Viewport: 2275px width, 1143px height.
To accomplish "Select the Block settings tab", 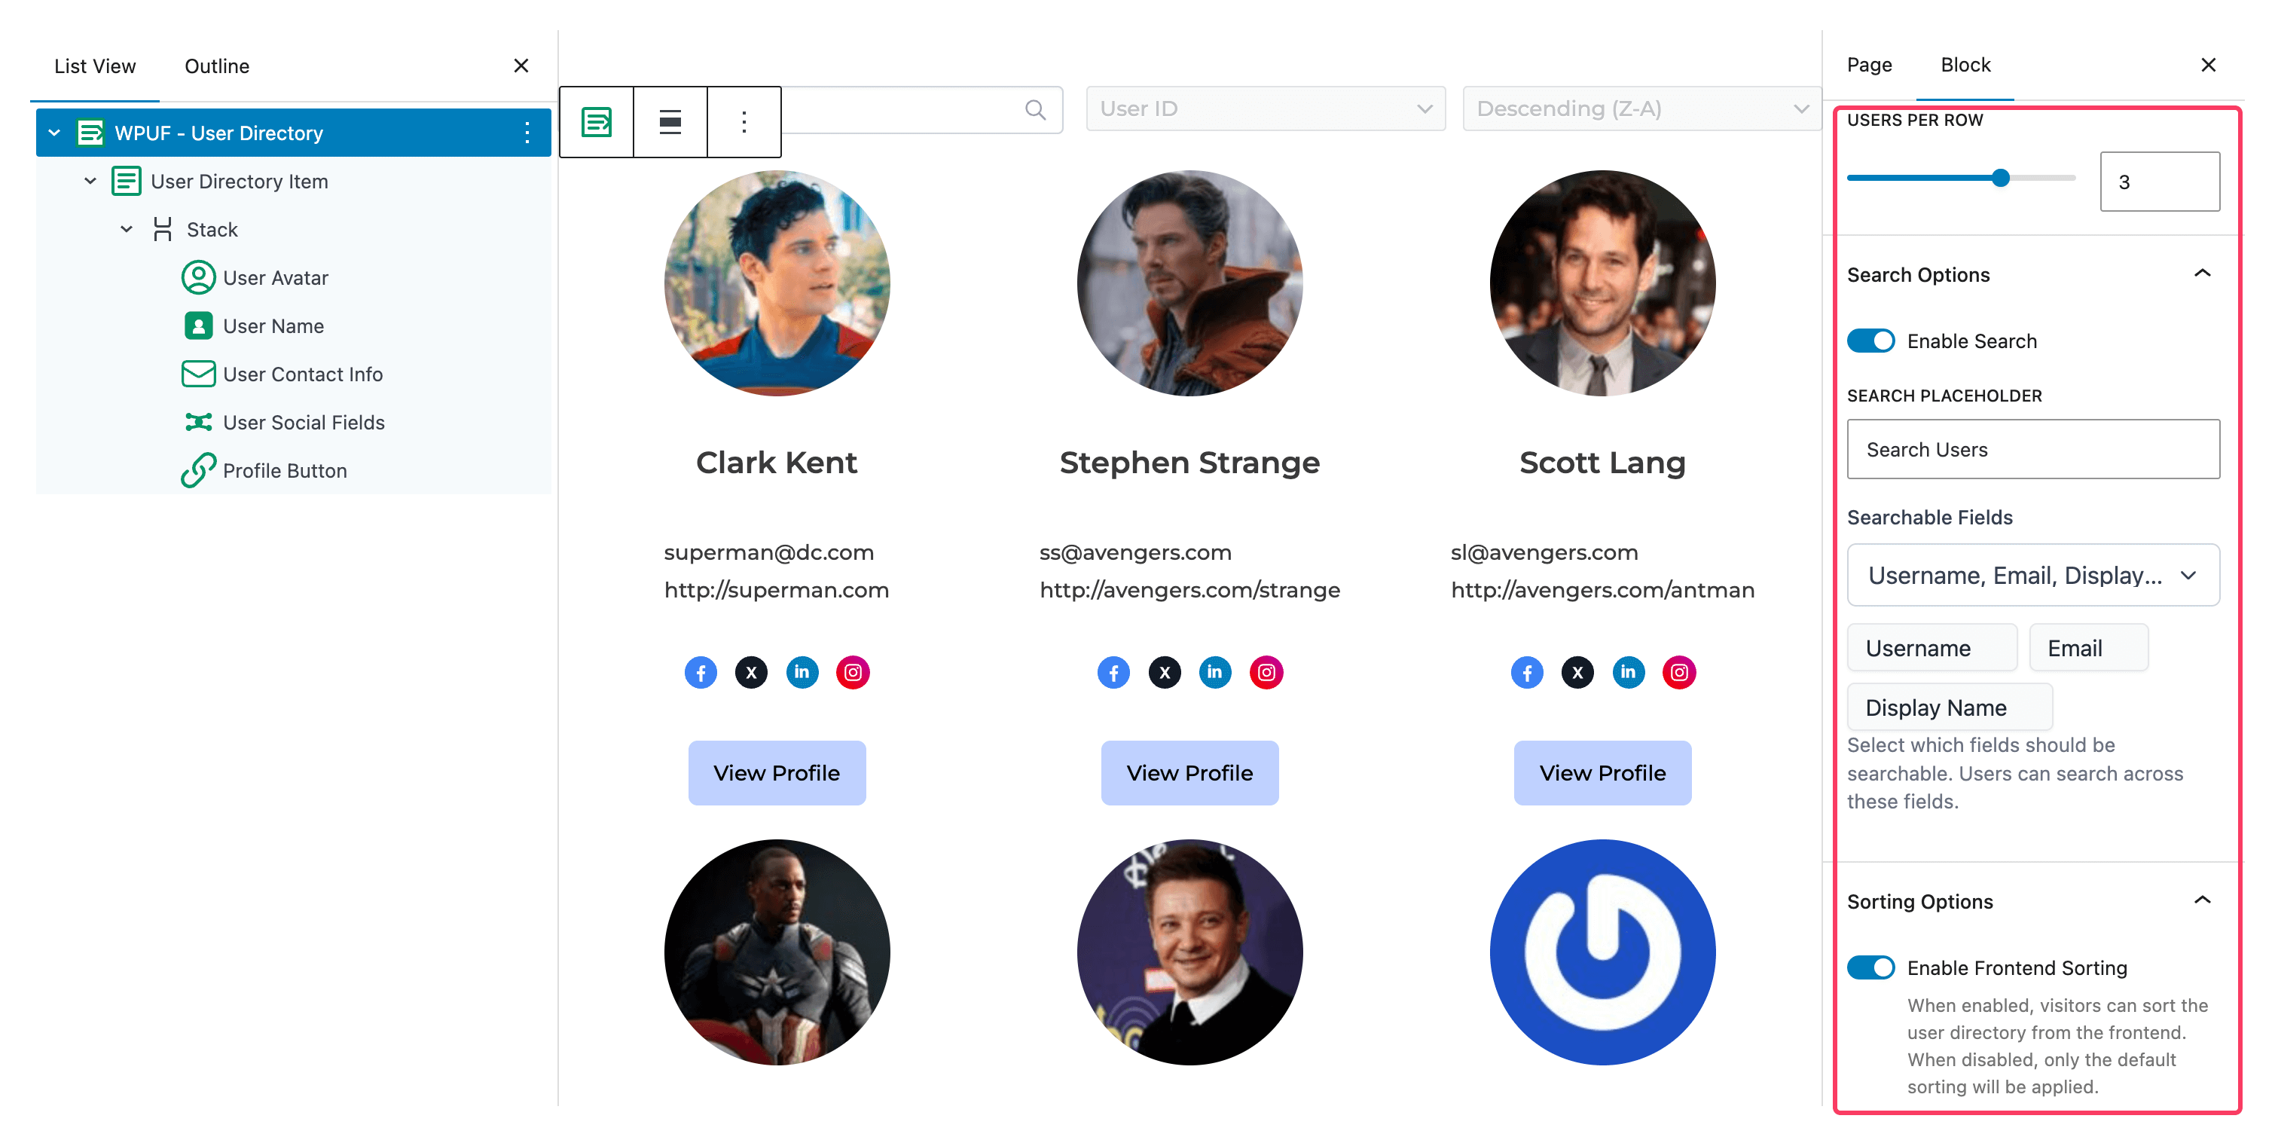I will (1965, 65).
